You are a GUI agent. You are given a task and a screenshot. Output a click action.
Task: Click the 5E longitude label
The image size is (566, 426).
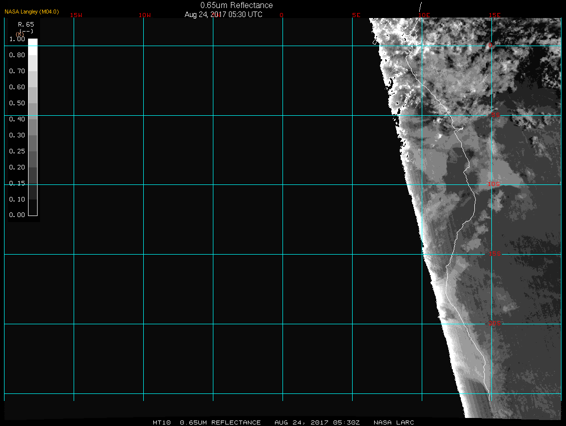(x=356, y=15)
